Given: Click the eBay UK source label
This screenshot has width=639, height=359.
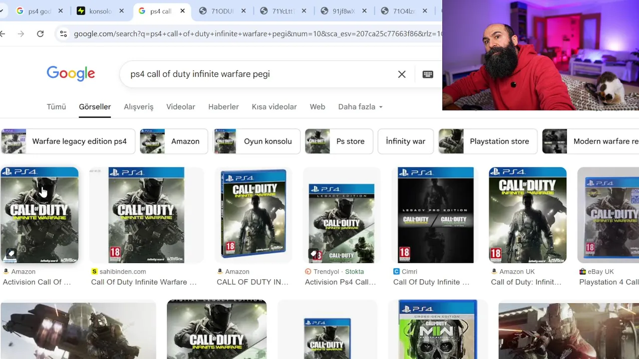Looking at the screenshot, I should (601, 272).
